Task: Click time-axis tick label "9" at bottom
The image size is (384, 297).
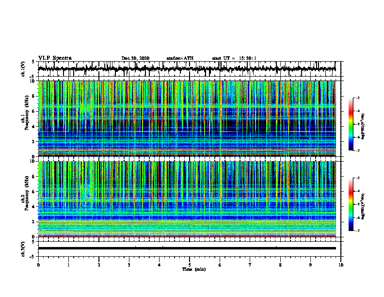Action: pyautogui.click(x=310, y=265)
